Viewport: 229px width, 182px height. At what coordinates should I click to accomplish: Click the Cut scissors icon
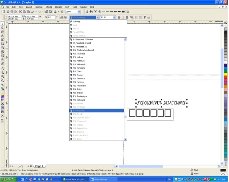pos(20,12)
